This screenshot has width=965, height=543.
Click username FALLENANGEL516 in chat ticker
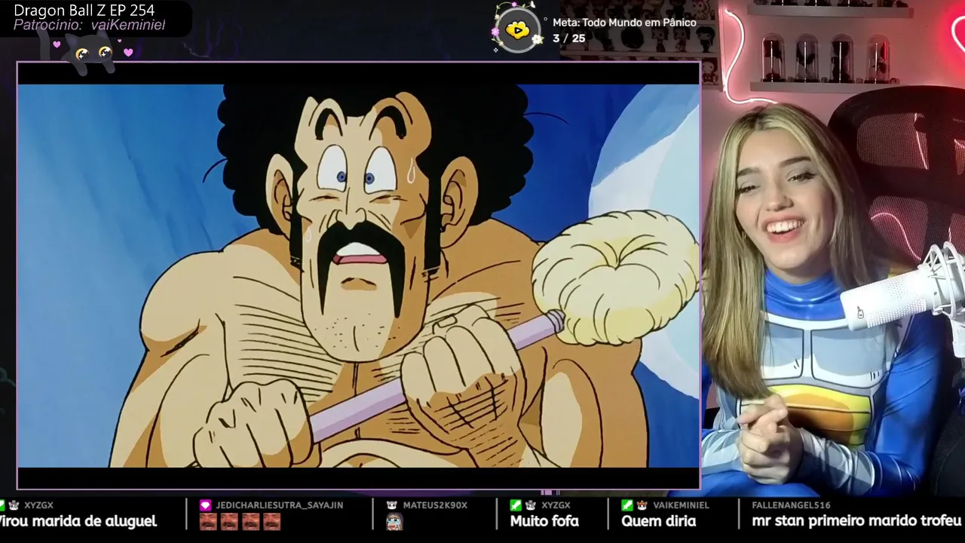tap(791, 505)
